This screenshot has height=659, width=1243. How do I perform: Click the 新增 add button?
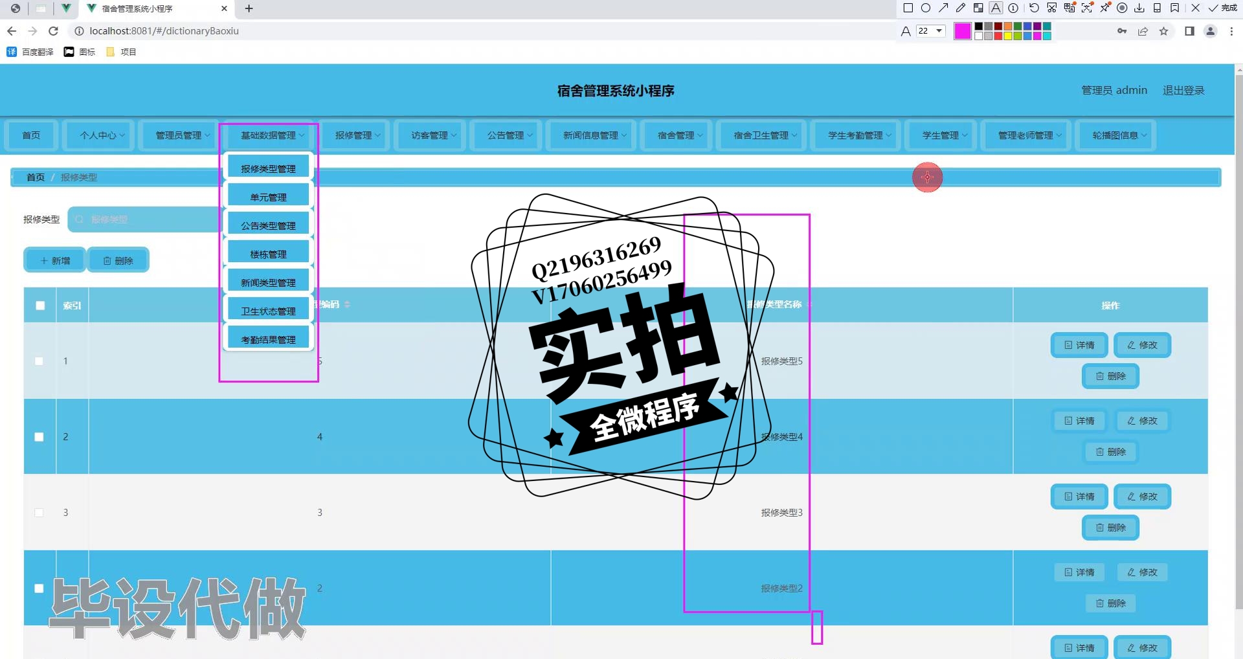(x=55, y=260)
